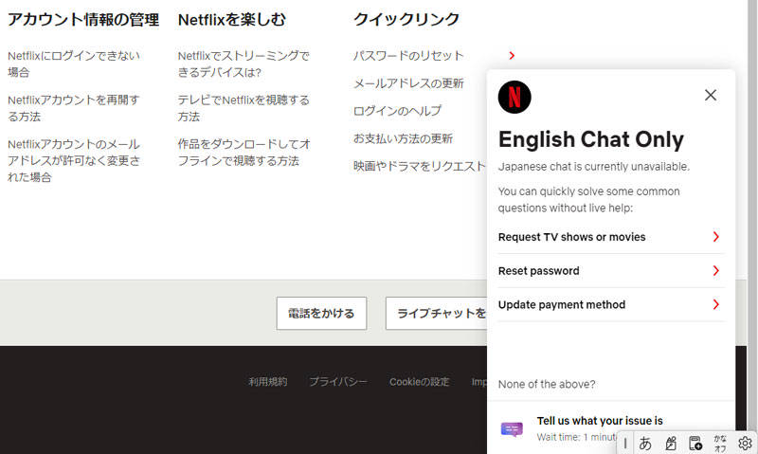Click パスワードのリセット quick link
The height and width of the screenshot is (454, 758).
(x=408, y=56)
